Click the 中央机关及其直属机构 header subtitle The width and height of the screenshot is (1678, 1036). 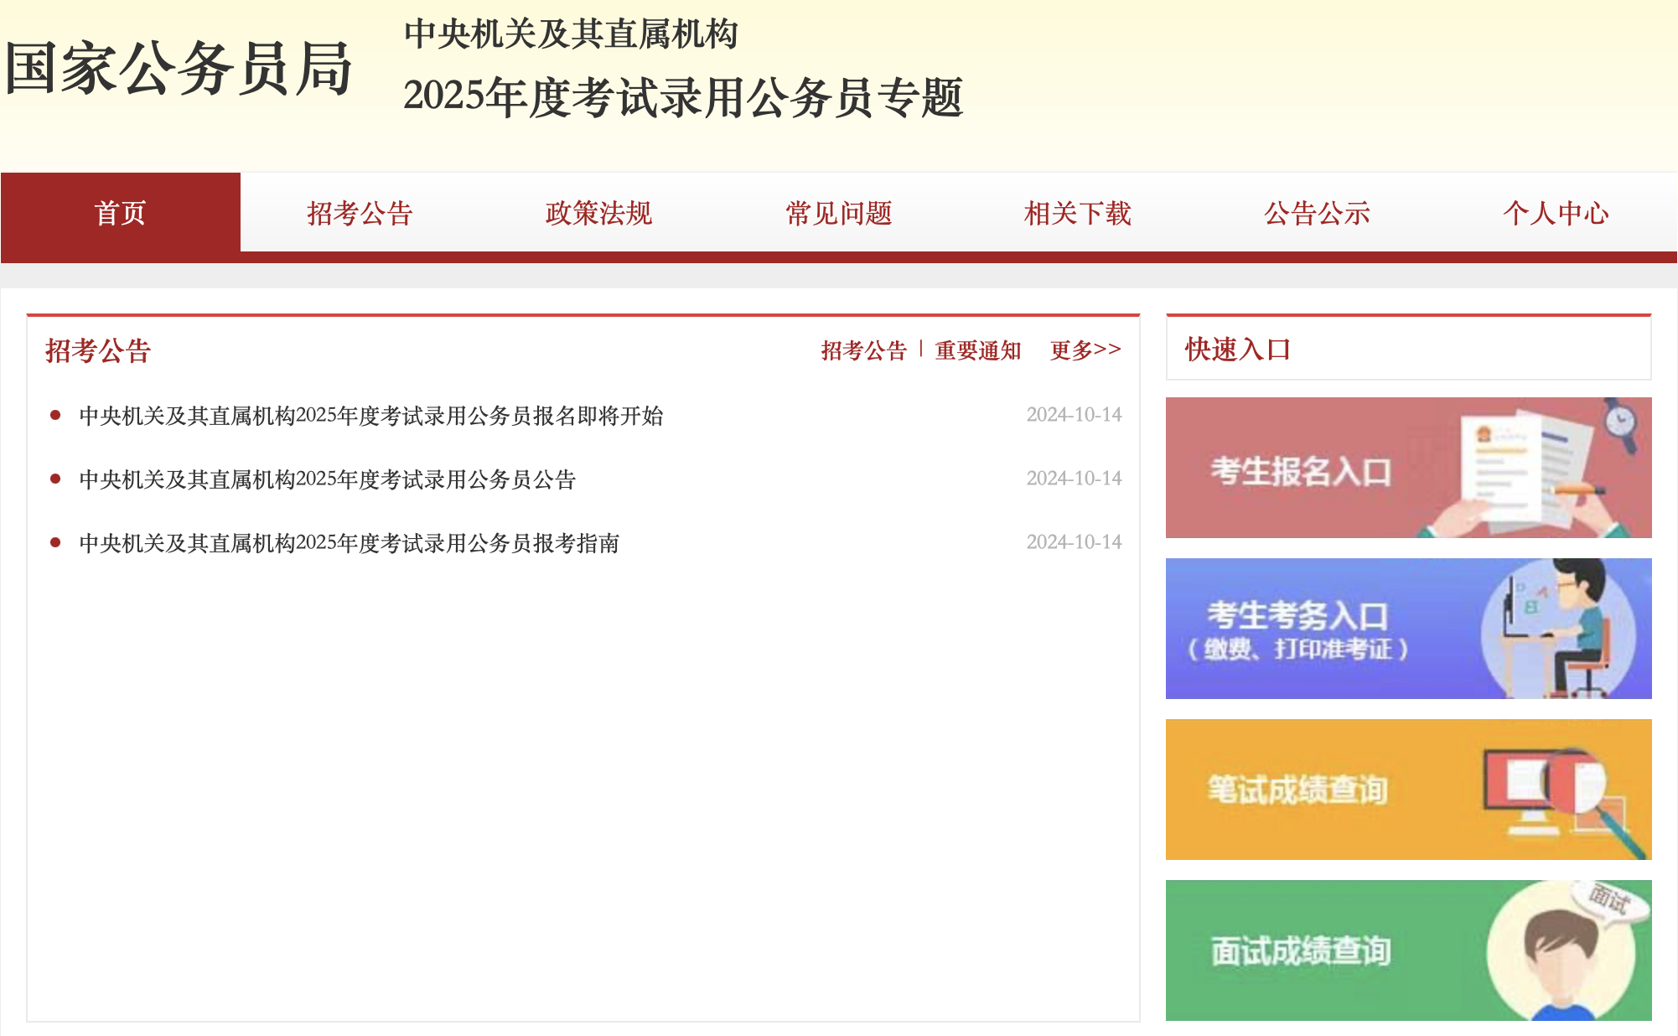(571, 34)
